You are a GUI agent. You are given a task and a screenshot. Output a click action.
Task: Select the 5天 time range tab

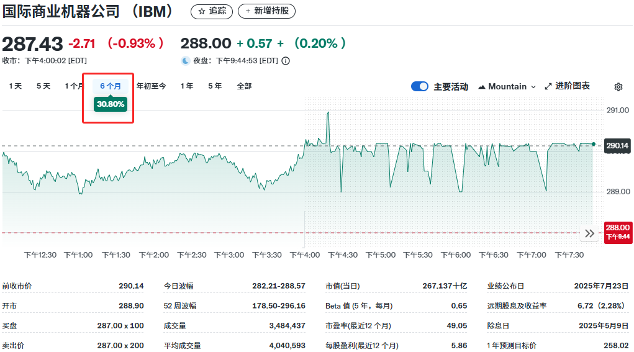[x=43, y=86]
